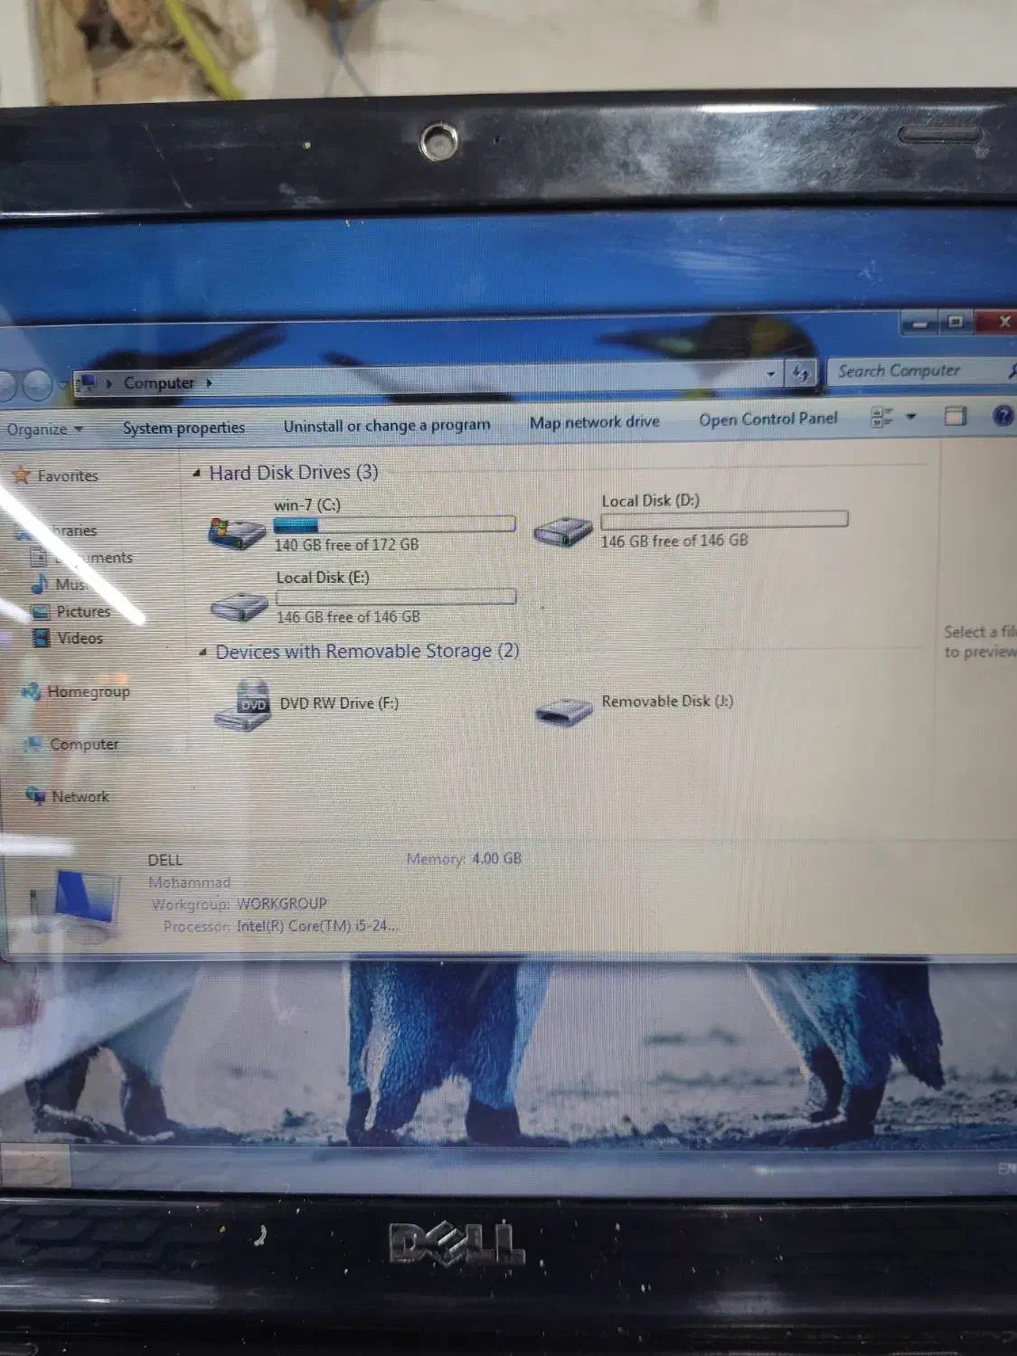Expand the arrow after Computer in address bar

point(209,382)
